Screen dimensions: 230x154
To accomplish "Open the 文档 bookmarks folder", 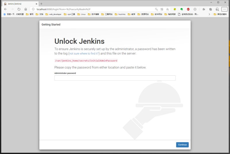I will click(39, 14).
